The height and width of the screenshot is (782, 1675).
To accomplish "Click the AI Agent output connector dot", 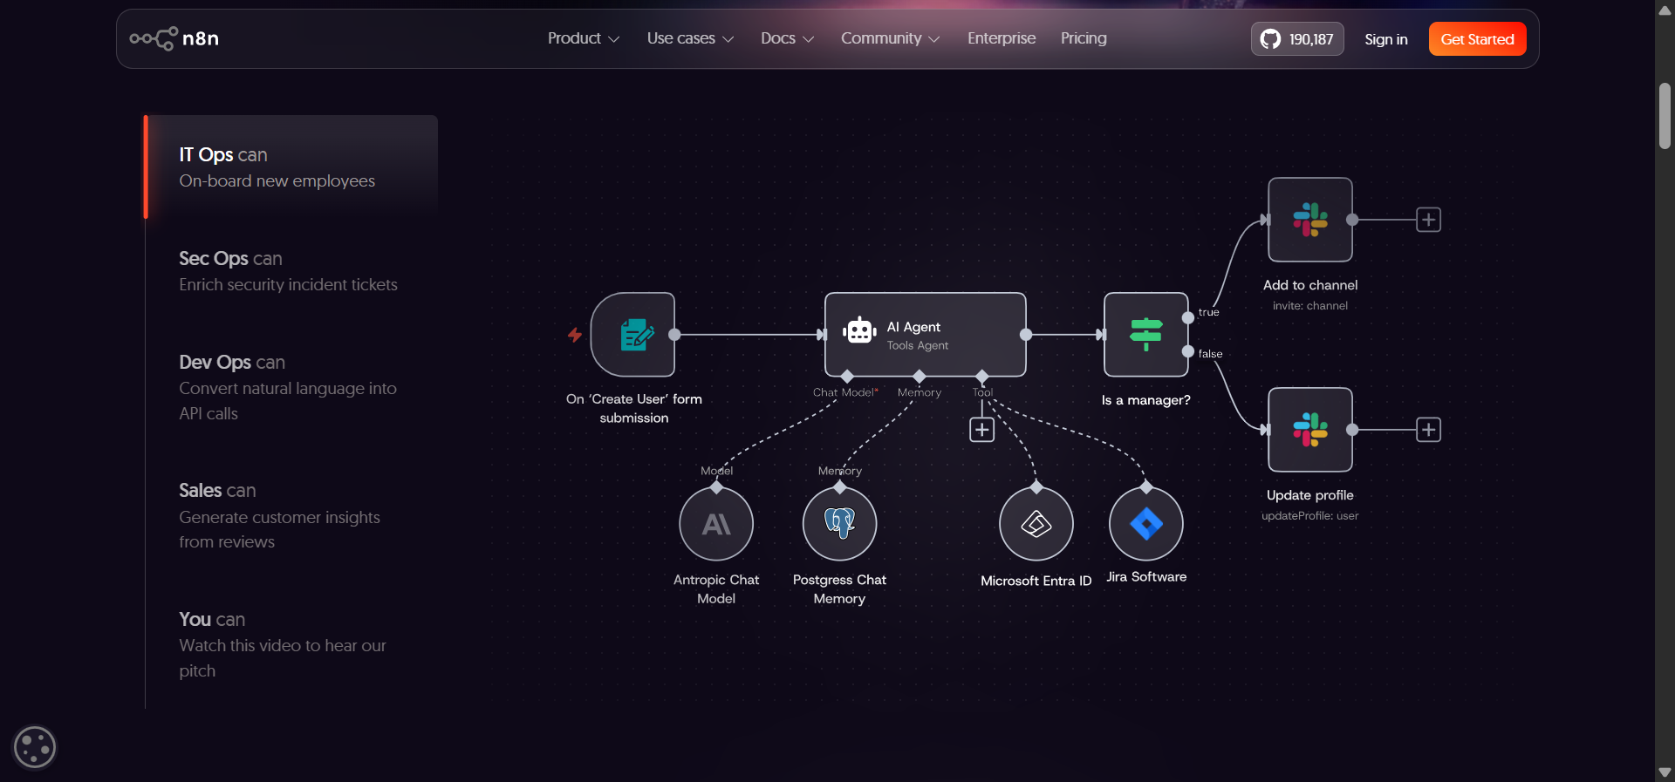I will pos(1026,335).
